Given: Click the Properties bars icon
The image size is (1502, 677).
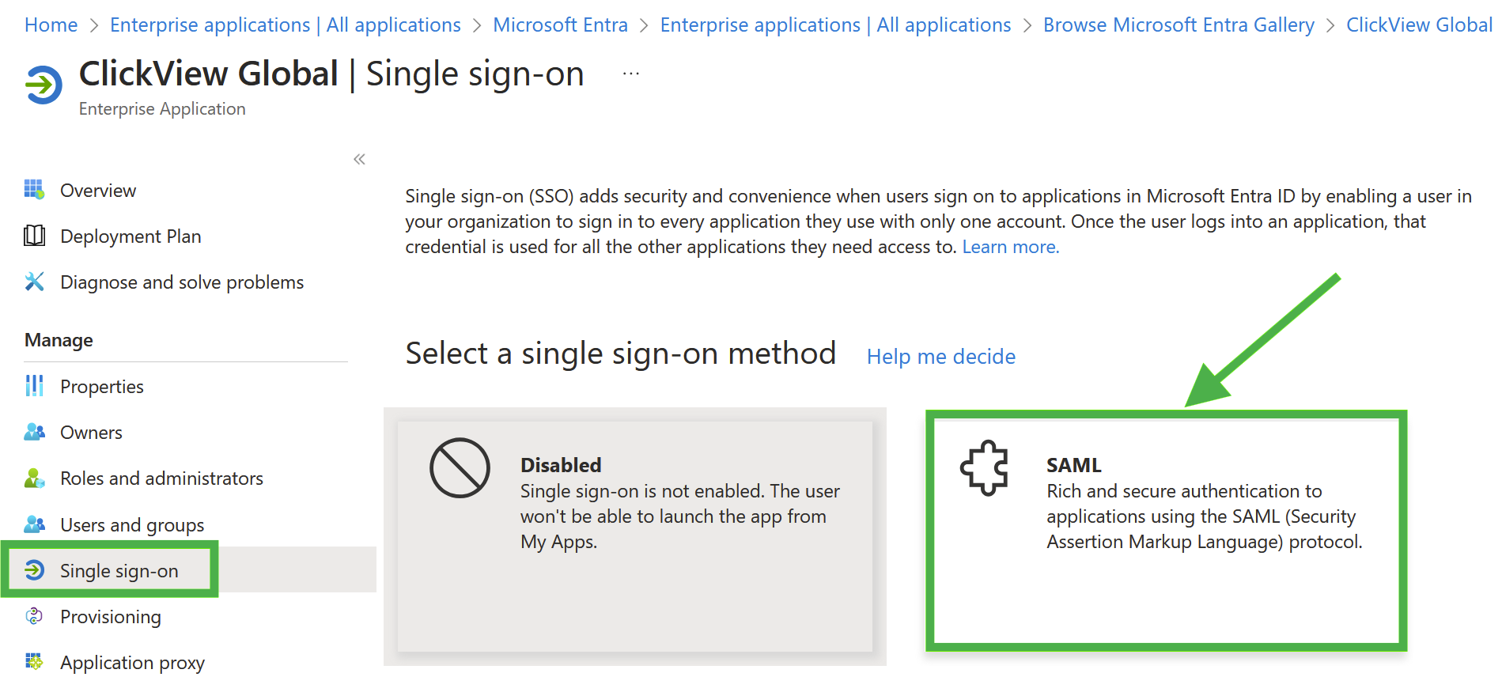Looking at the screenshot, I should click(x=34, y=386).
